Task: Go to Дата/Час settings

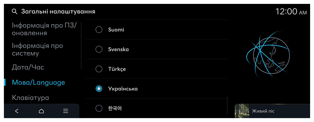Action: [28, 67]
